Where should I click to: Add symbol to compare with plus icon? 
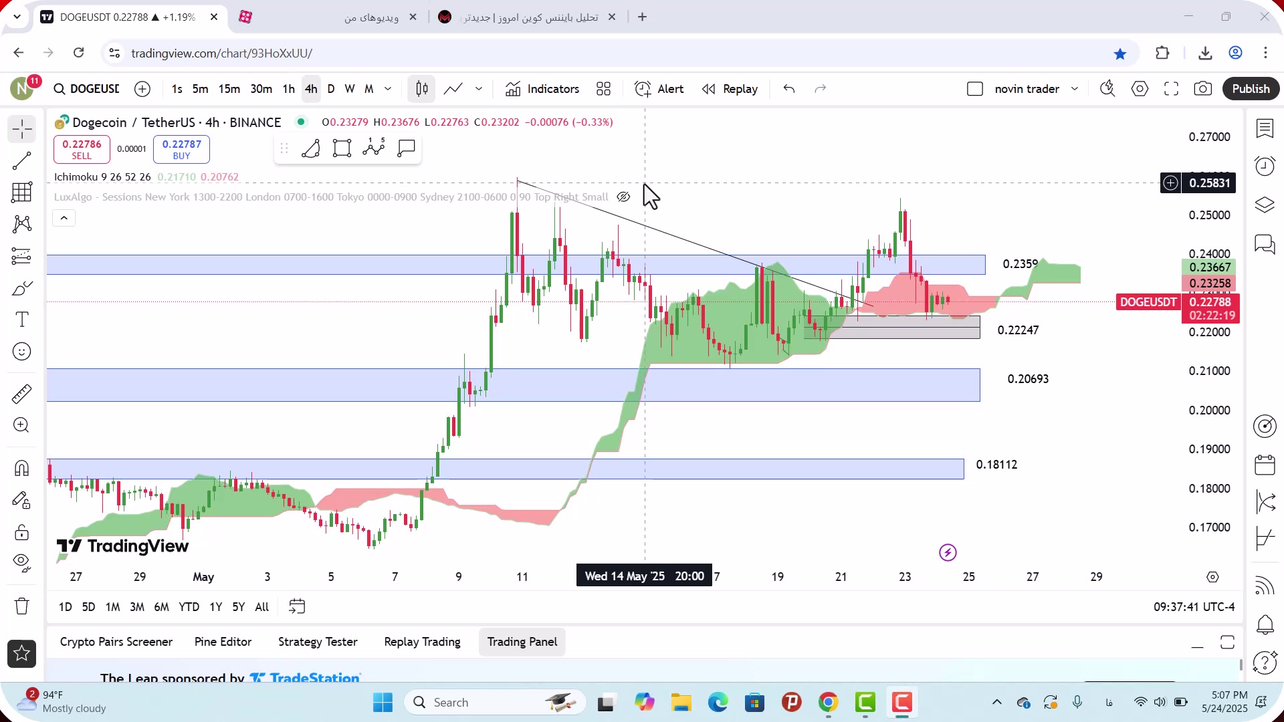[x=142, y=89]
